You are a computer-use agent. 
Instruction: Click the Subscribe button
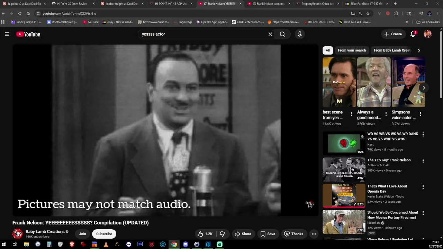coord(104,234)
